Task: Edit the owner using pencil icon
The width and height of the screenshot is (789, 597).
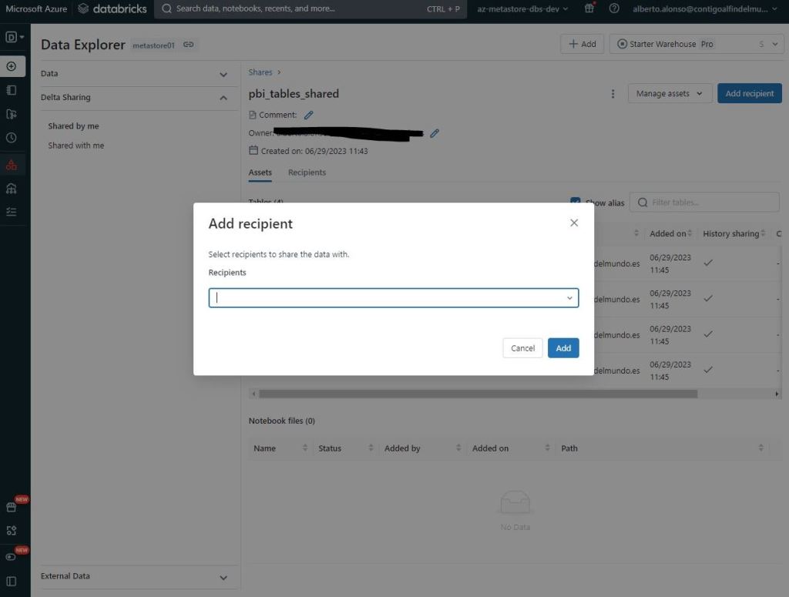Action: [x=435, y=133]
